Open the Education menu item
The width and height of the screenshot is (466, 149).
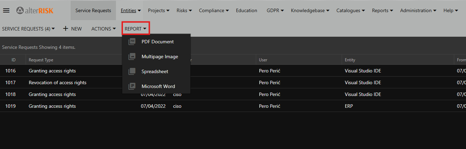(x=247, y=10)
